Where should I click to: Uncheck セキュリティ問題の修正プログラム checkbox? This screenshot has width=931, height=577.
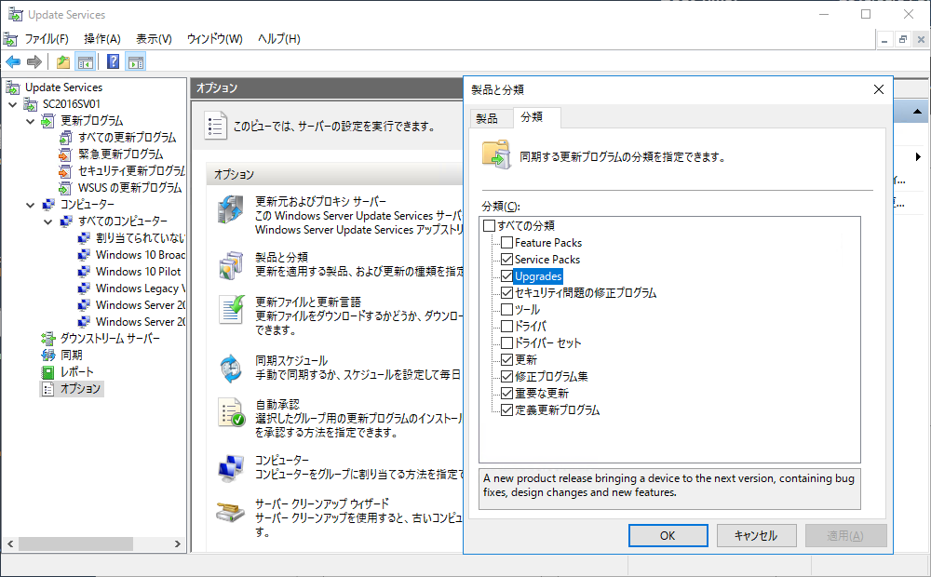coord(507,292)
